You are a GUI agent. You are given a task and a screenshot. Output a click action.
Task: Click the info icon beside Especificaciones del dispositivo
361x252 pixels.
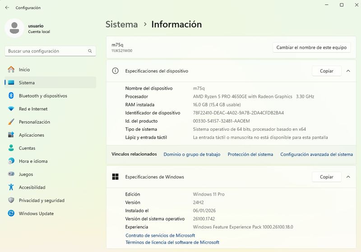[x=115, y=71]
